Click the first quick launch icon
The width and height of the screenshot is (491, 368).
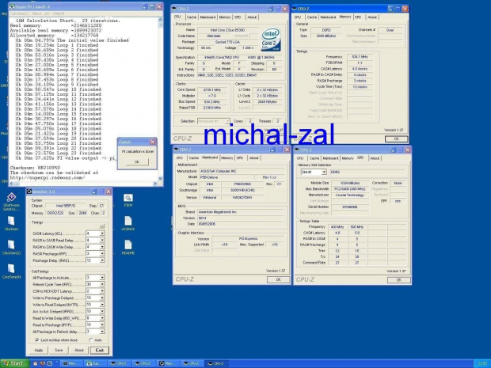pyautogui.click(x=36, y=363)
